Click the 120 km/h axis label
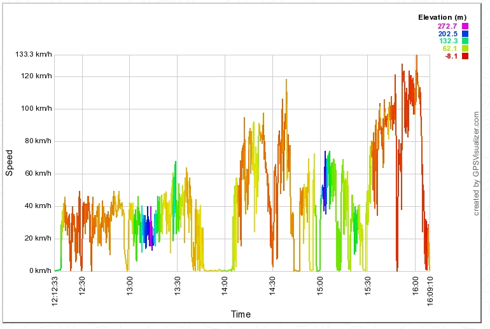Screen dimensions: 490x329 pos(36,76)
